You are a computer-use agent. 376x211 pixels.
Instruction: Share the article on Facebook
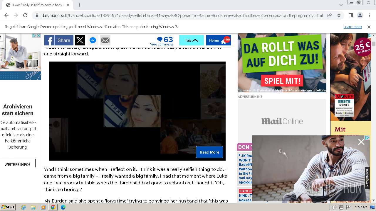tap(58, 40)
